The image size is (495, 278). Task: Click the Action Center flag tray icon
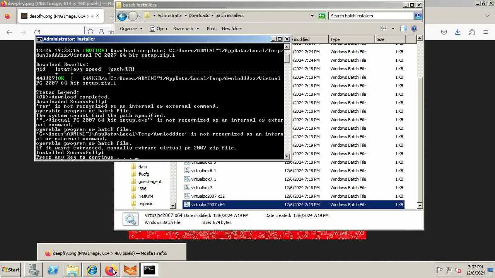point(439,270)
